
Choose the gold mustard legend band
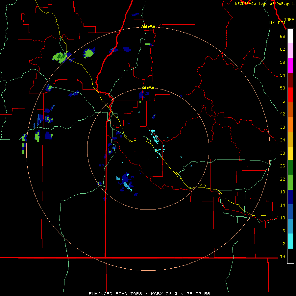(290, 139)
